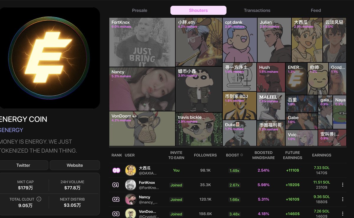Viewport: 354px width, 218px height.
Task: Open the three-dot menu for VonDoom row
Action: coord(342,214)
